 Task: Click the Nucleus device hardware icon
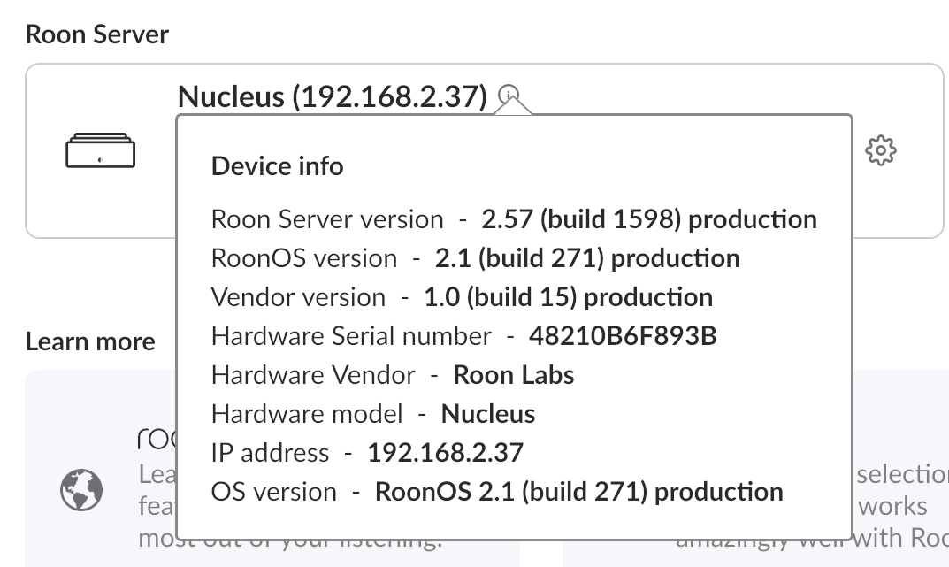click(101, 150)
